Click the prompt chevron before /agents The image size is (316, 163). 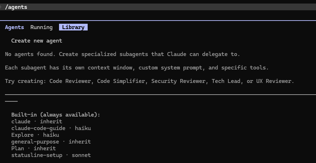tap(1, 7)
